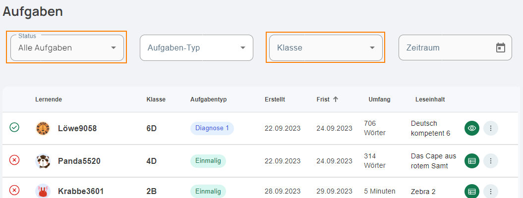The height and width of the screenshot is (198, 523).
Task: Open three-dot menu for Krabbe3601 row
Action: (491, 192)
